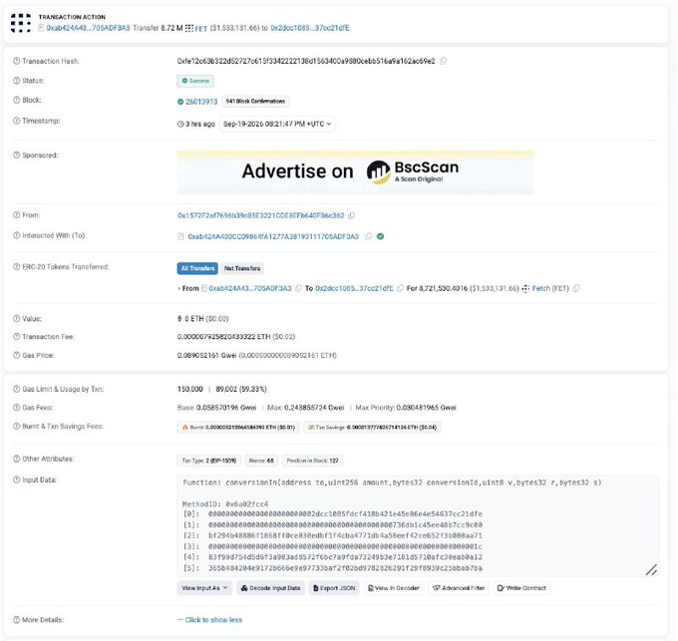The image size is (678, 641).
Task: Click help icon next to Block
Action: 16,100
